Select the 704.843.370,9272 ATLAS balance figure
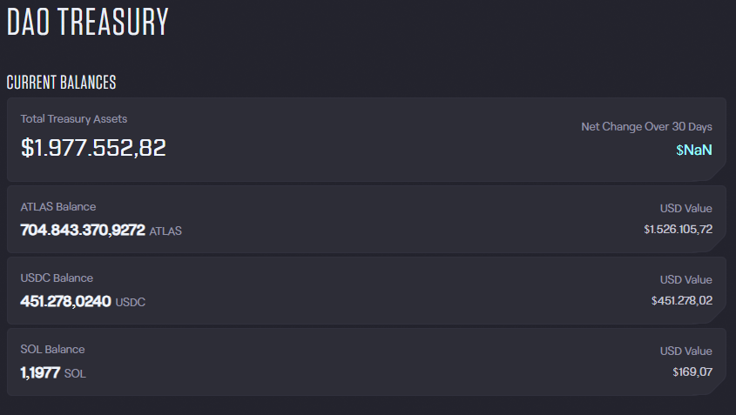The width and height of the screenshot is (736, 415). point(83,231)
